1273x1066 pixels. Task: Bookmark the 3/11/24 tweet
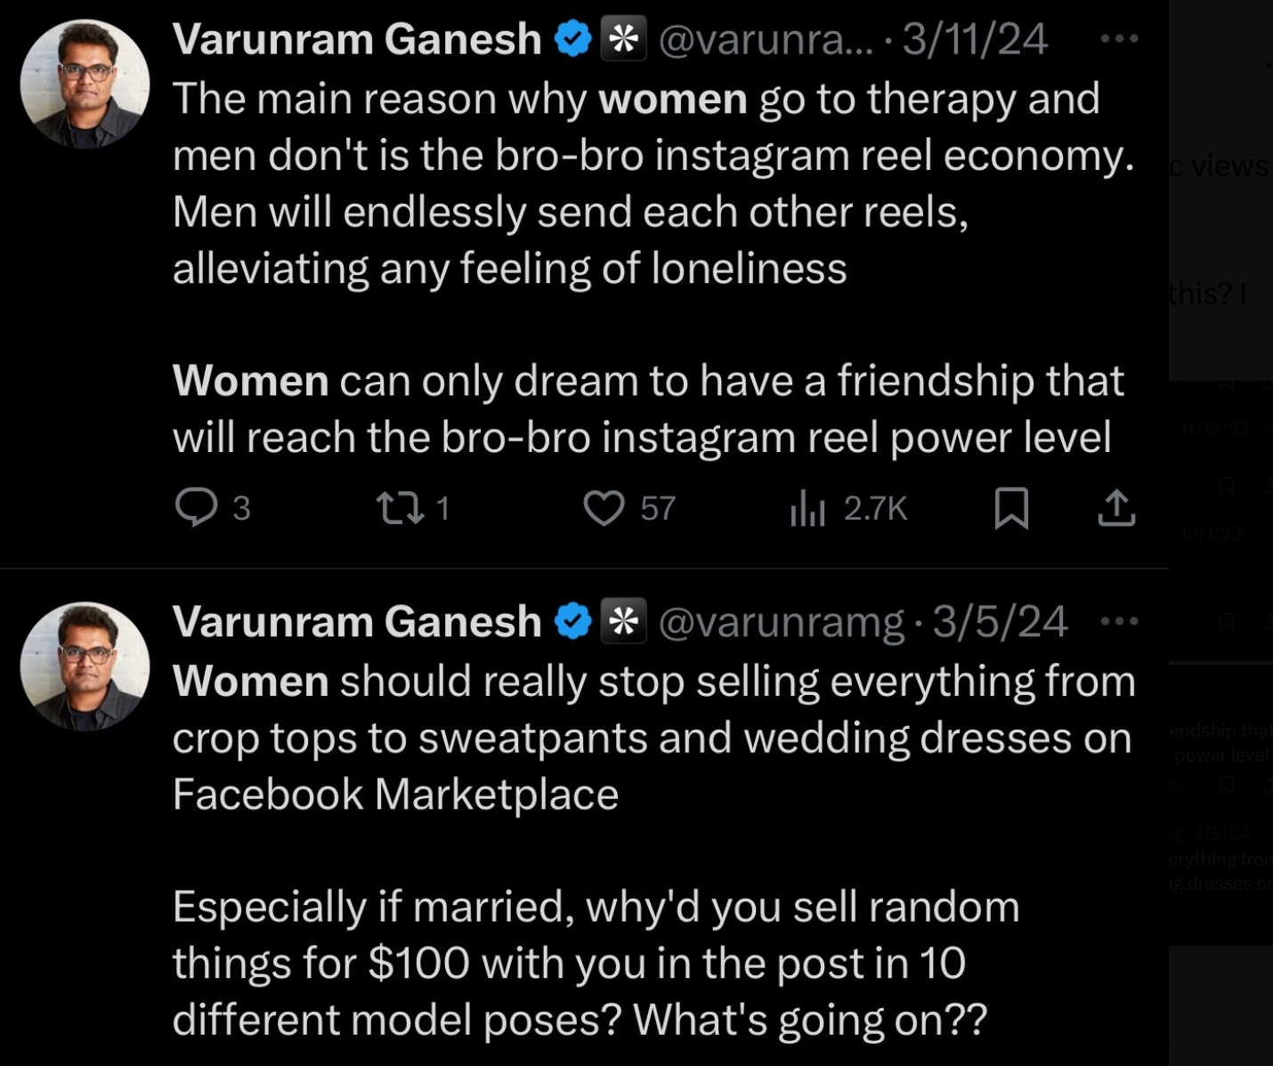[1011, 508]
